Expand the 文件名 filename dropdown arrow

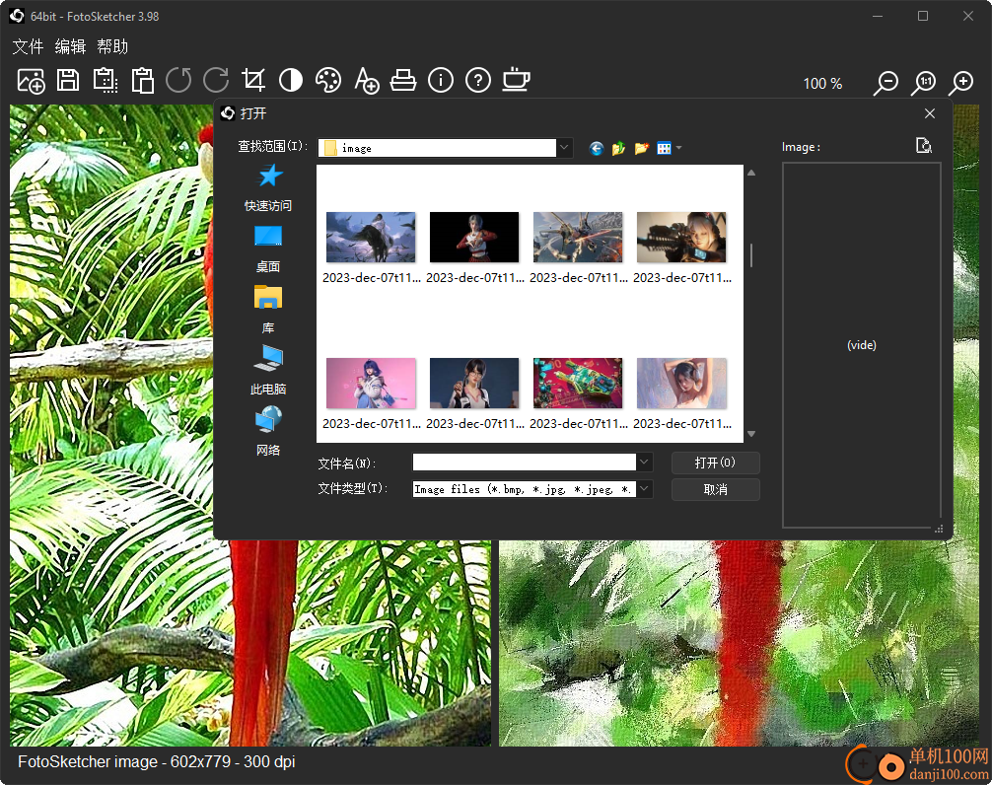click(x=644, y=463)
